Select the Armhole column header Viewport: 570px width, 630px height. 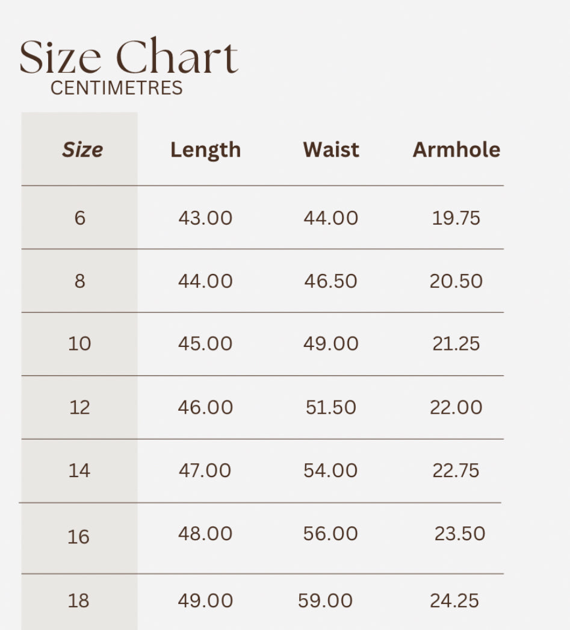[x=456, y=150]
